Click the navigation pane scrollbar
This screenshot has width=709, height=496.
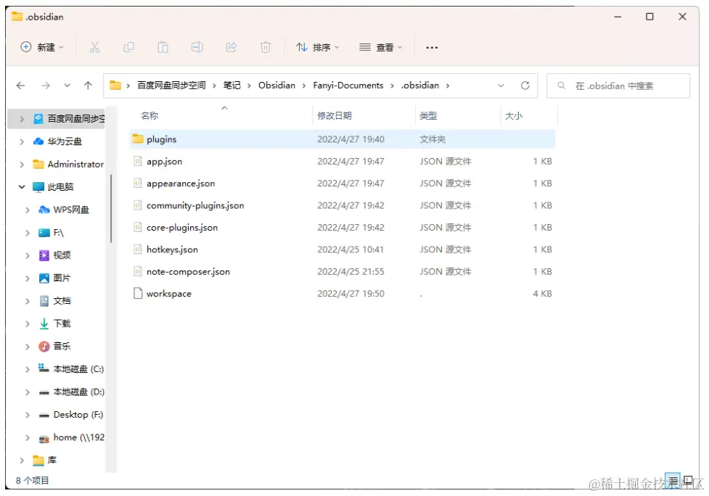[111, 208]
